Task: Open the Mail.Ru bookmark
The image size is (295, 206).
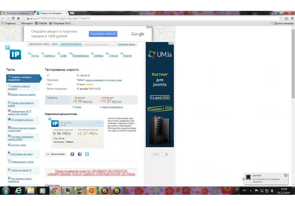Action: tap(41, 23)
